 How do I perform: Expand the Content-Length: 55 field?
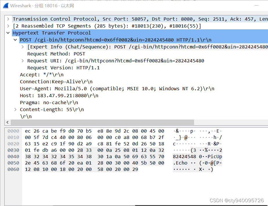(x=15, y=109)
